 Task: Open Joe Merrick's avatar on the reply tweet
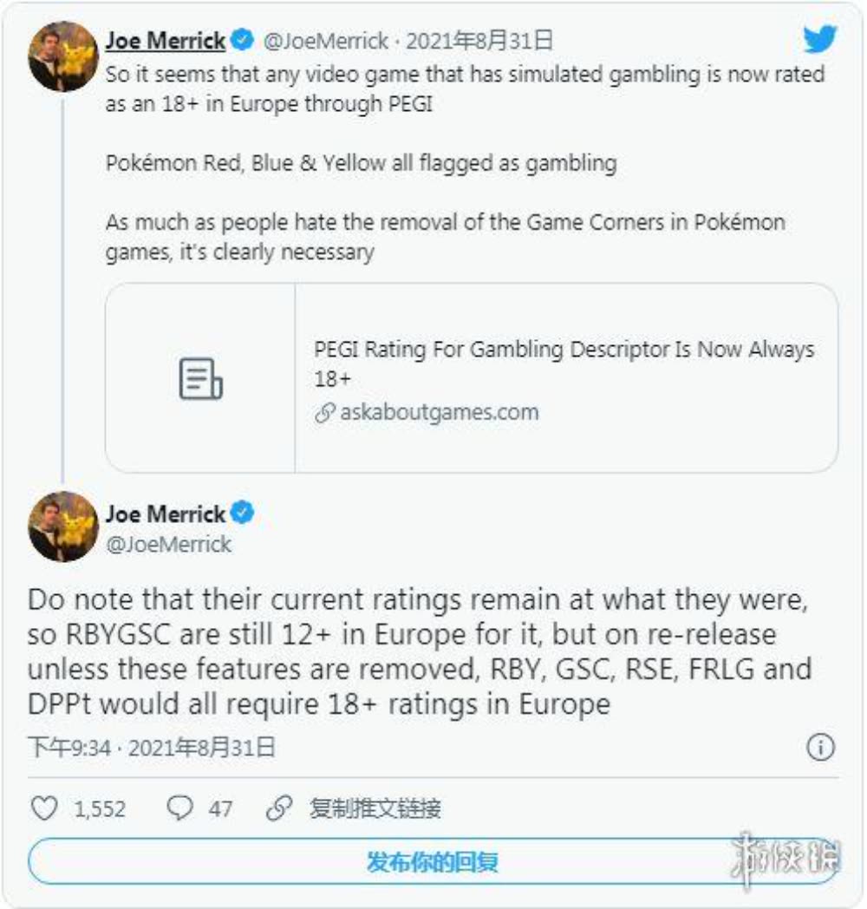[62, 526]
